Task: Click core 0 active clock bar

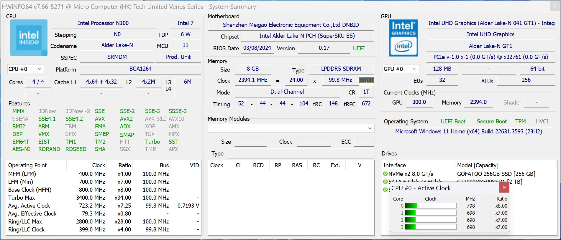Action: pos(431,206)
